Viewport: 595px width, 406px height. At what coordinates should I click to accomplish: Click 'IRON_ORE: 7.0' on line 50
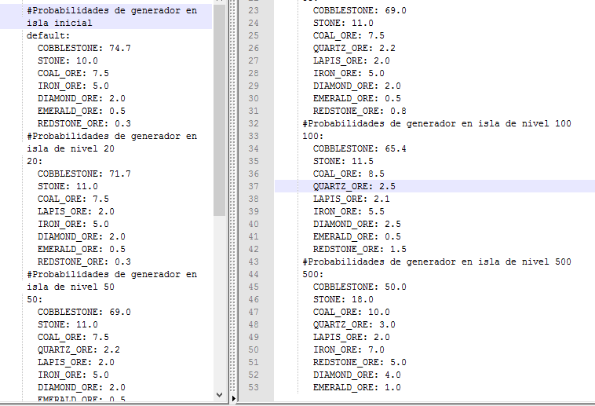pos(349,349)
